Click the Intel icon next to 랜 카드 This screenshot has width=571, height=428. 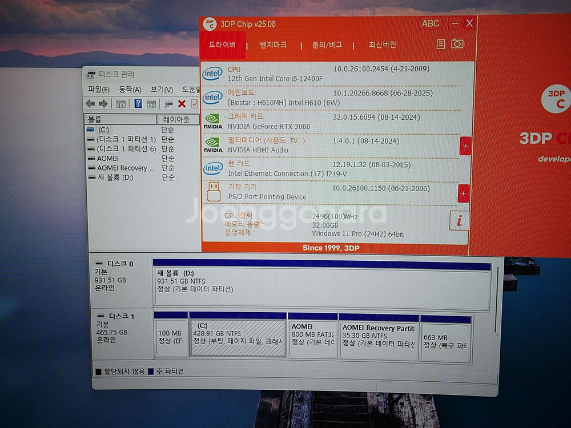tap(212, 168)
